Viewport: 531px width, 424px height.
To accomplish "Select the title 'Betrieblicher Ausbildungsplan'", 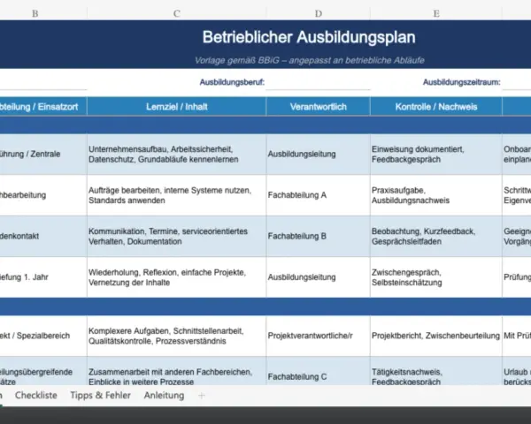I will [309, 37].
